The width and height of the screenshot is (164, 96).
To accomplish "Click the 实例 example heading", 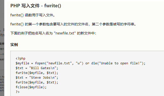I will pos(14,45).
